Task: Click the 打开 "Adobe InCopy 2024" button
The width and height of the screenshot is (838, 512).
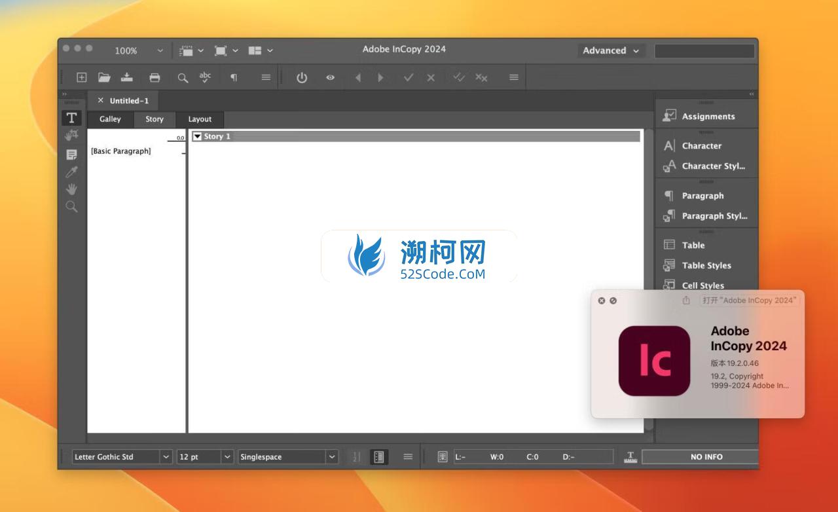Action: (749, 301)
